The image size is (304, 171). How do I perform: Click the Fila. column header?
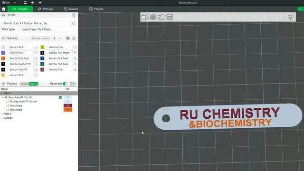[67, 89]
